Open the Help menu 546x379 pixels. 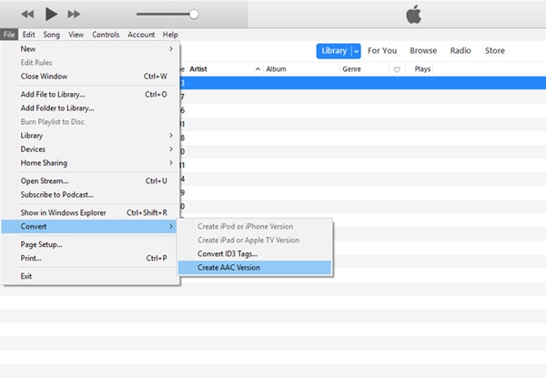[170, 35]
